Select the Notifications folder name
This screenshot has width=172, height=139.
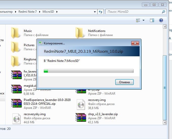click(97, 31)
